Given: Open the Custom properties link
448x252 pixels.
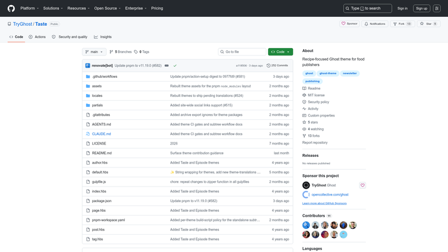Looking at the screenshot, I should pos(319,115).
